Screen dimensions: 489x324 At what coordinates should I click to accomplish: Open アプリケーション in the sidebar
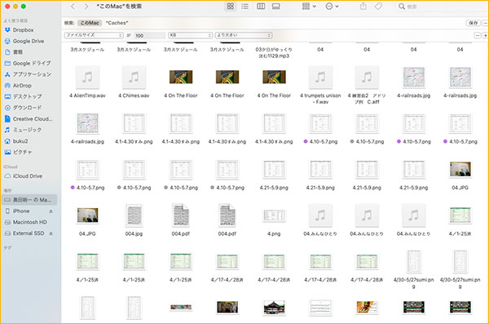[x=32, y=74]
